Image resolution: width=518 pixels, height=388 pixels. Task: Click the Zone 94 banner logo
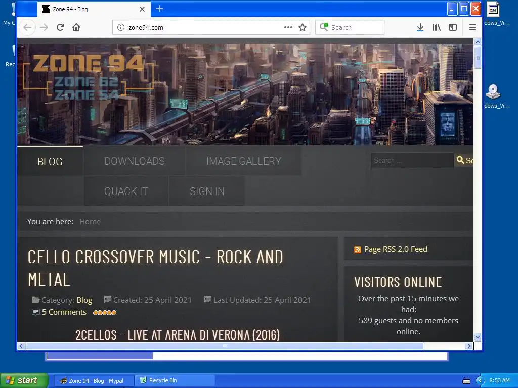click(88, 77)
